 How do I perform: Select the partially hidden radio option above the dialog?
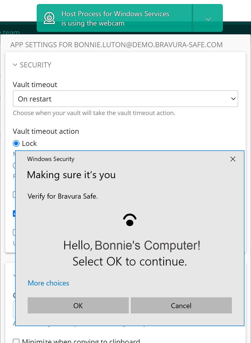coord(14,166)
